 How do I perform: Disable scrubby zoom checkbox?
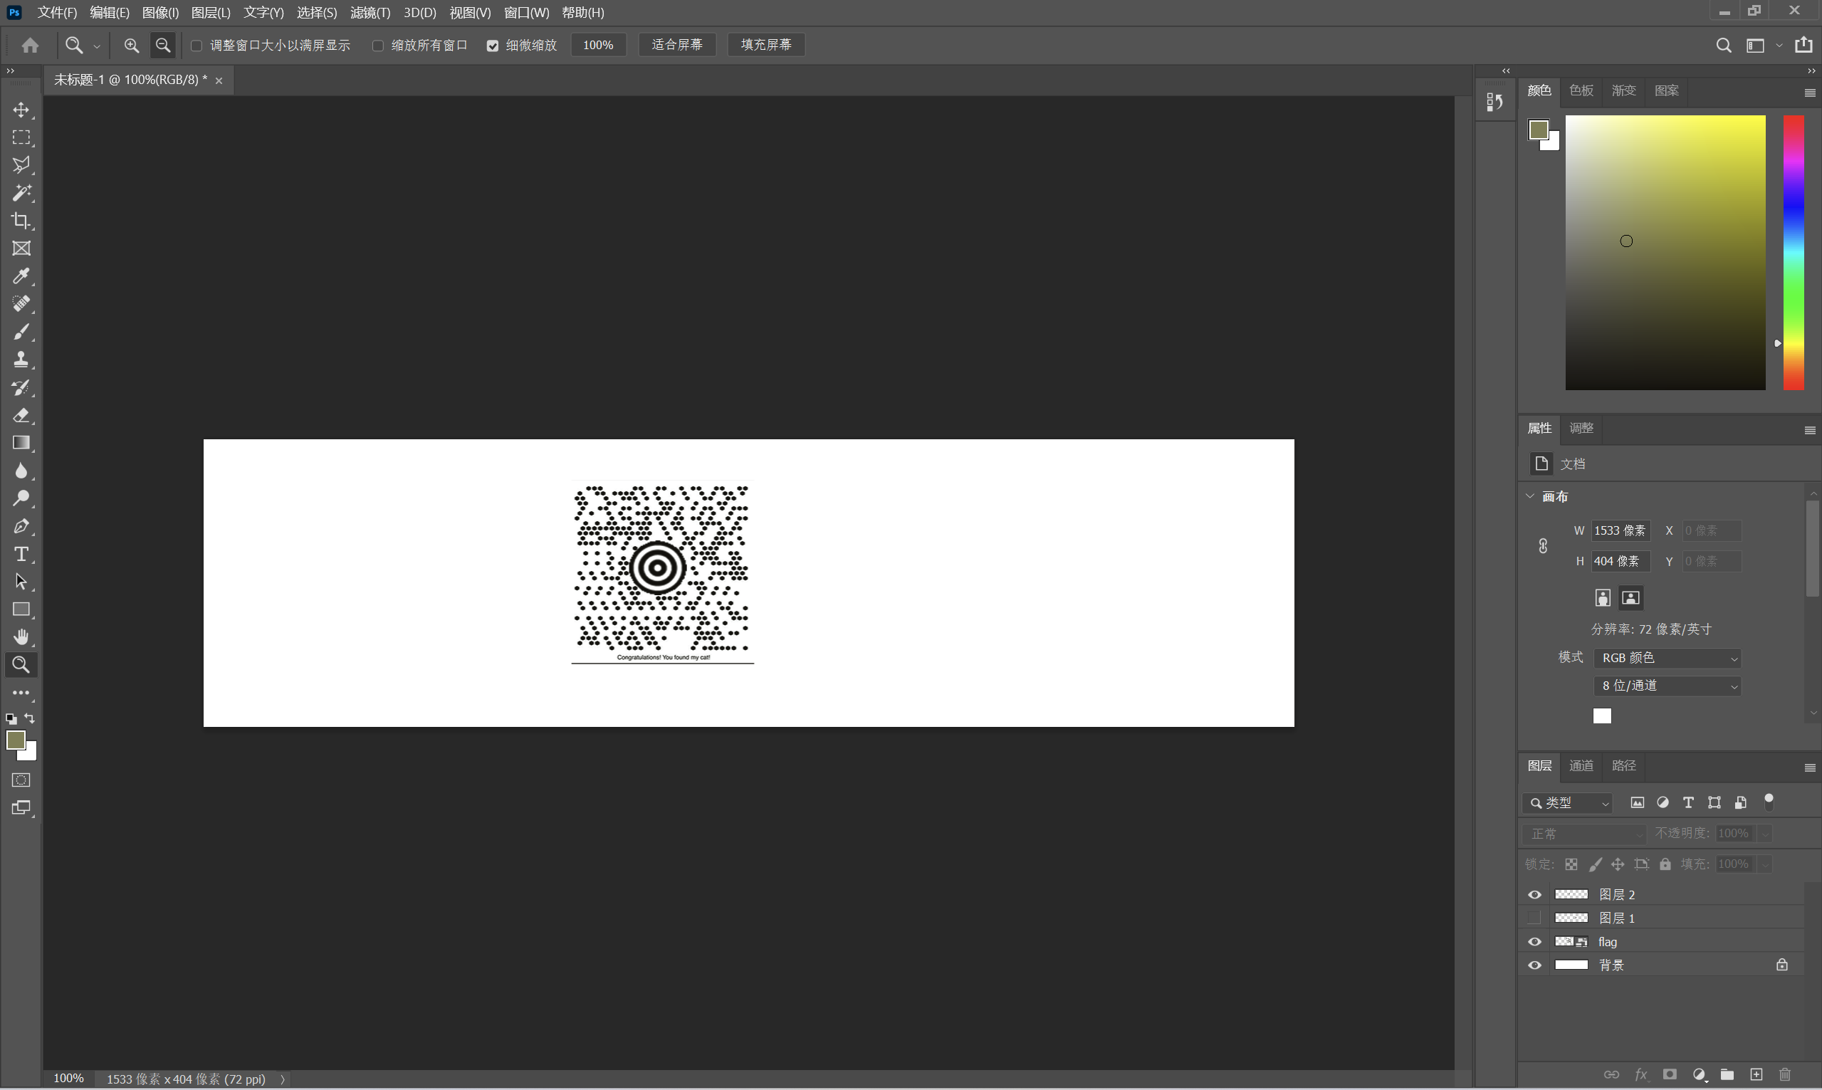point(493,46)
